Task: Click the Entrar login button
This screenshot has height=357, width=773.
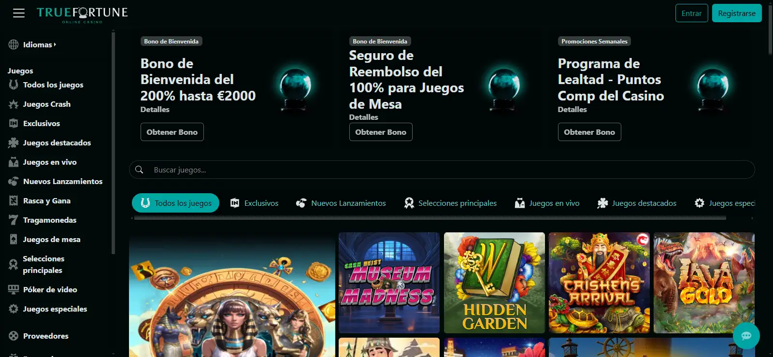Action: 691,13
